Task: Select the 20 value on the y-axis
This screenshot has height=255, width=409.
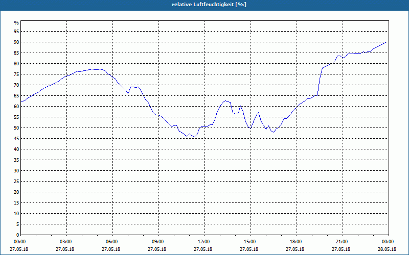Action: coord(16,192)
